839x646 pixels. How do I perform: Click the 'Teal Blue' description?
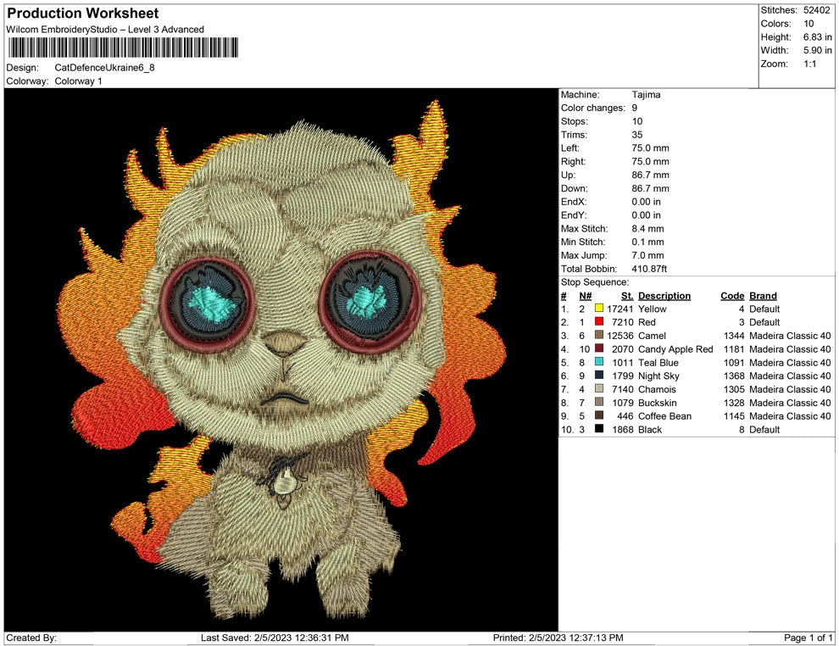[x=658, y=362]
